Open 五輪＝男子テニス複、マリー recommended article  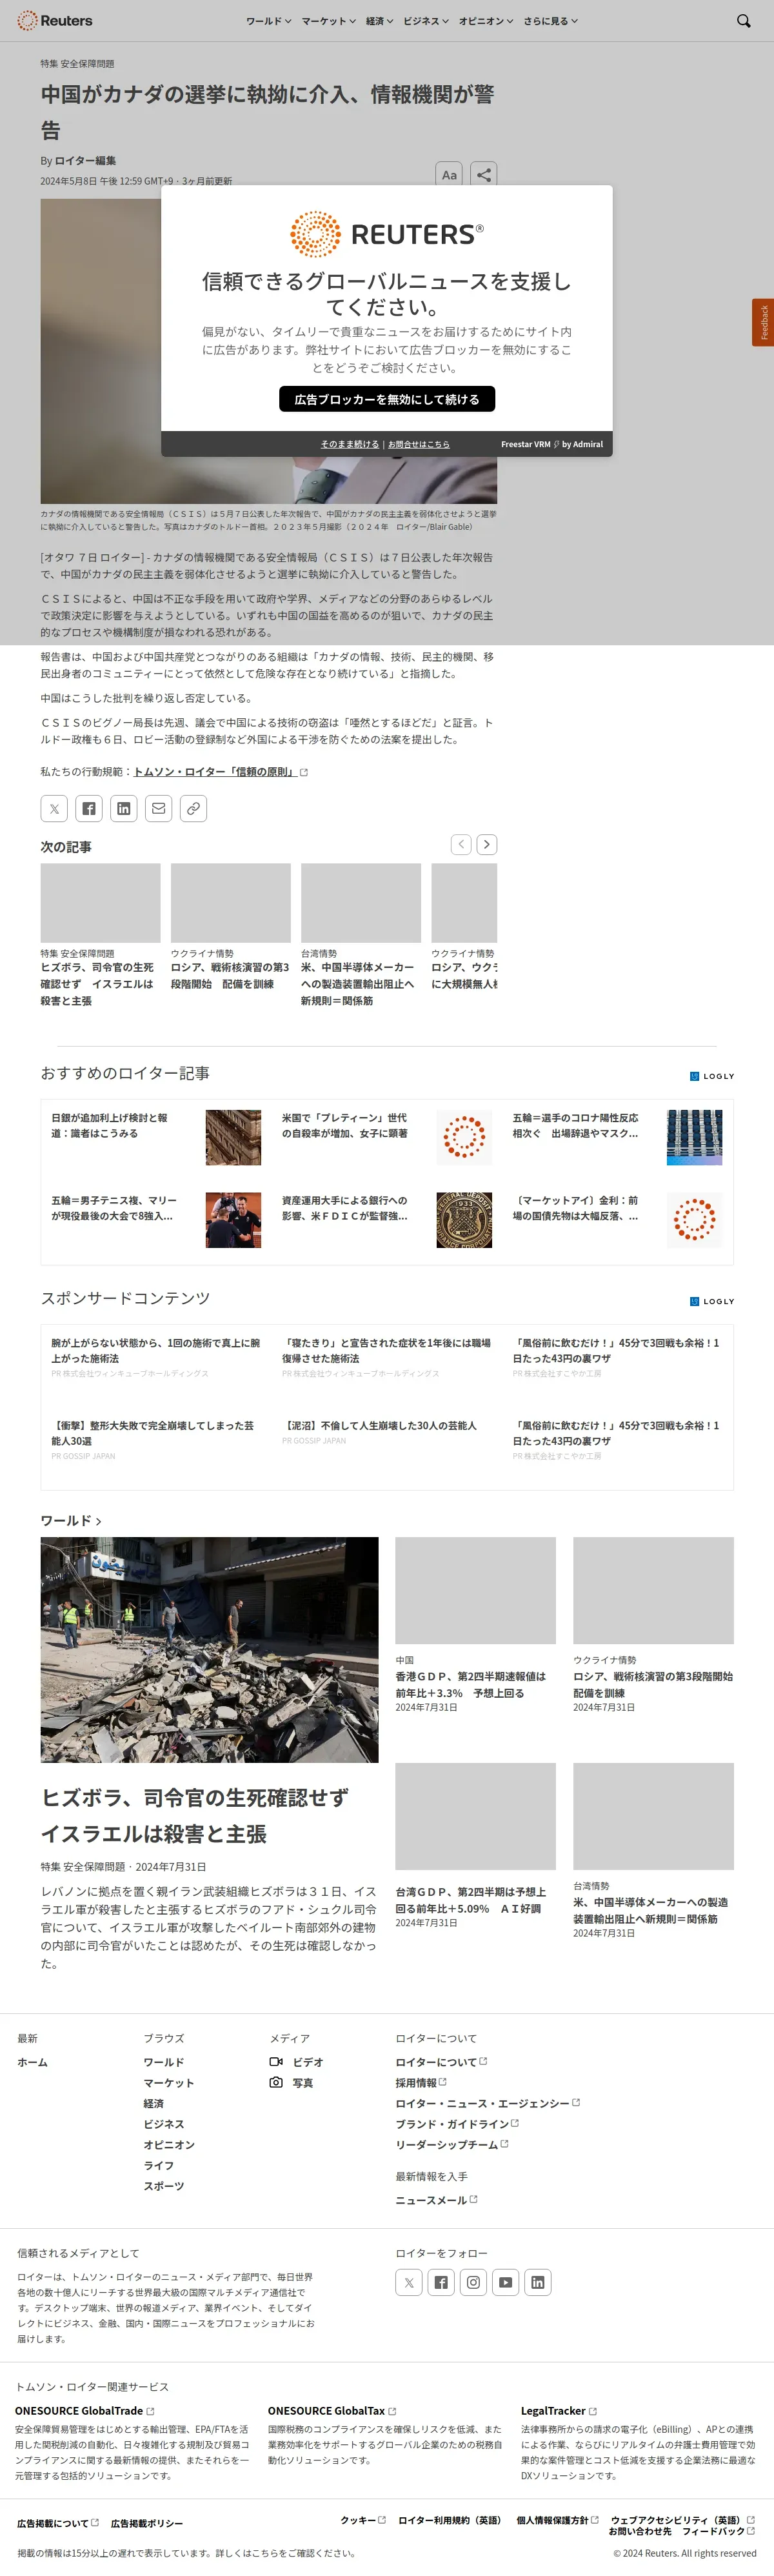click(x=113, y=1208)
